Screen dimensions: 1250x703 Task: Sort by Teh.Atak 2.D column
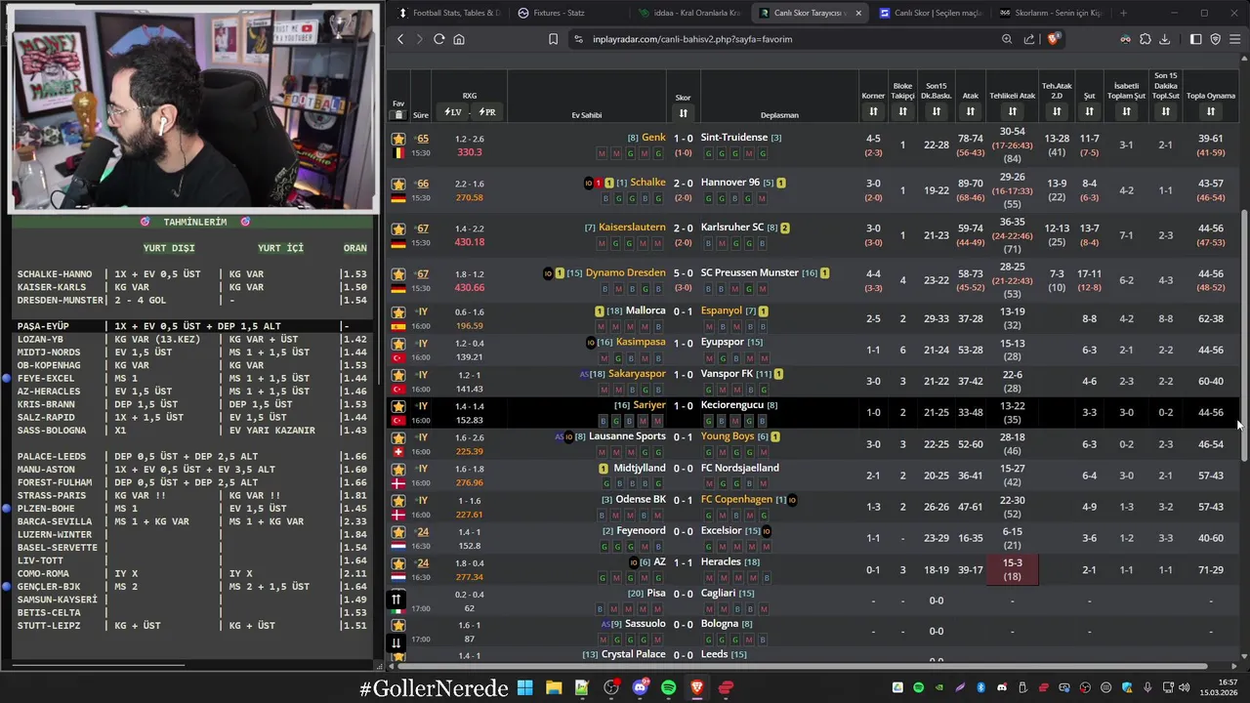click(1057, 112)
